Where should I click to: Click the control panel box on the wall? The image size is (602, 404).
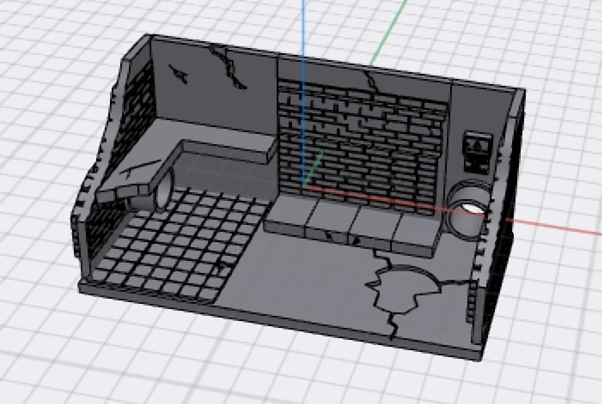coord(478,153)
